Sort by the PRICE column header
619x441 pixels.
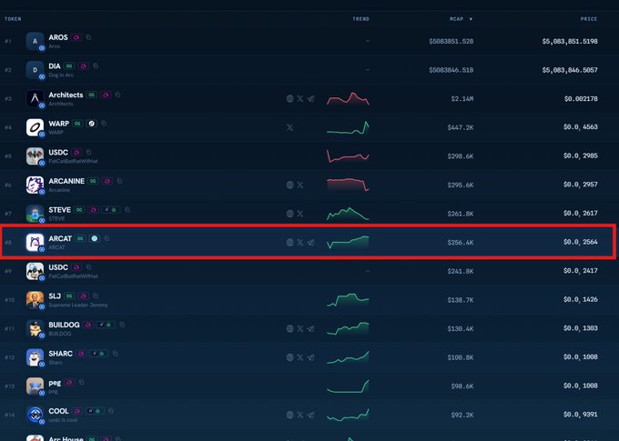coord(589,19)
